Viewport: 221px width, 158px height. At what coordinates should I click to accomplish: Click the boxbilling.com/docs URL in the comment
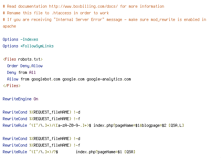tap(83, 7)
